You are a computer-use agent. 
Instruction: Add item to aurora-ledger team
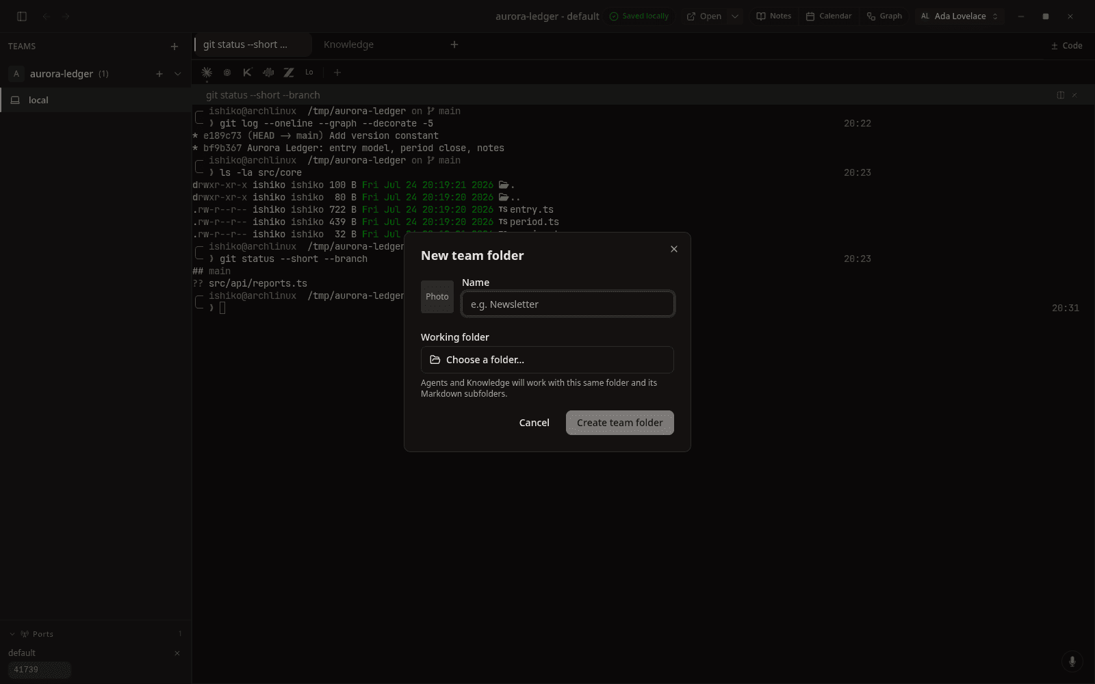pos(159,74)
